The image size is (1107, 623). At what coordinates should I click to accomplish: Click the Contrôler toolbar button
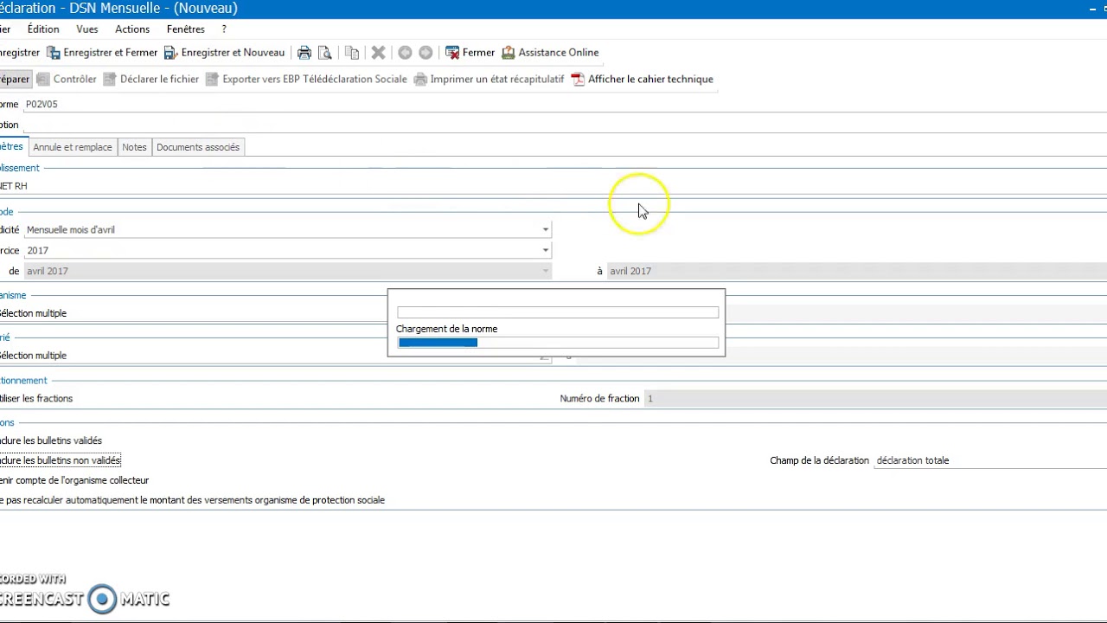[66, 79]
